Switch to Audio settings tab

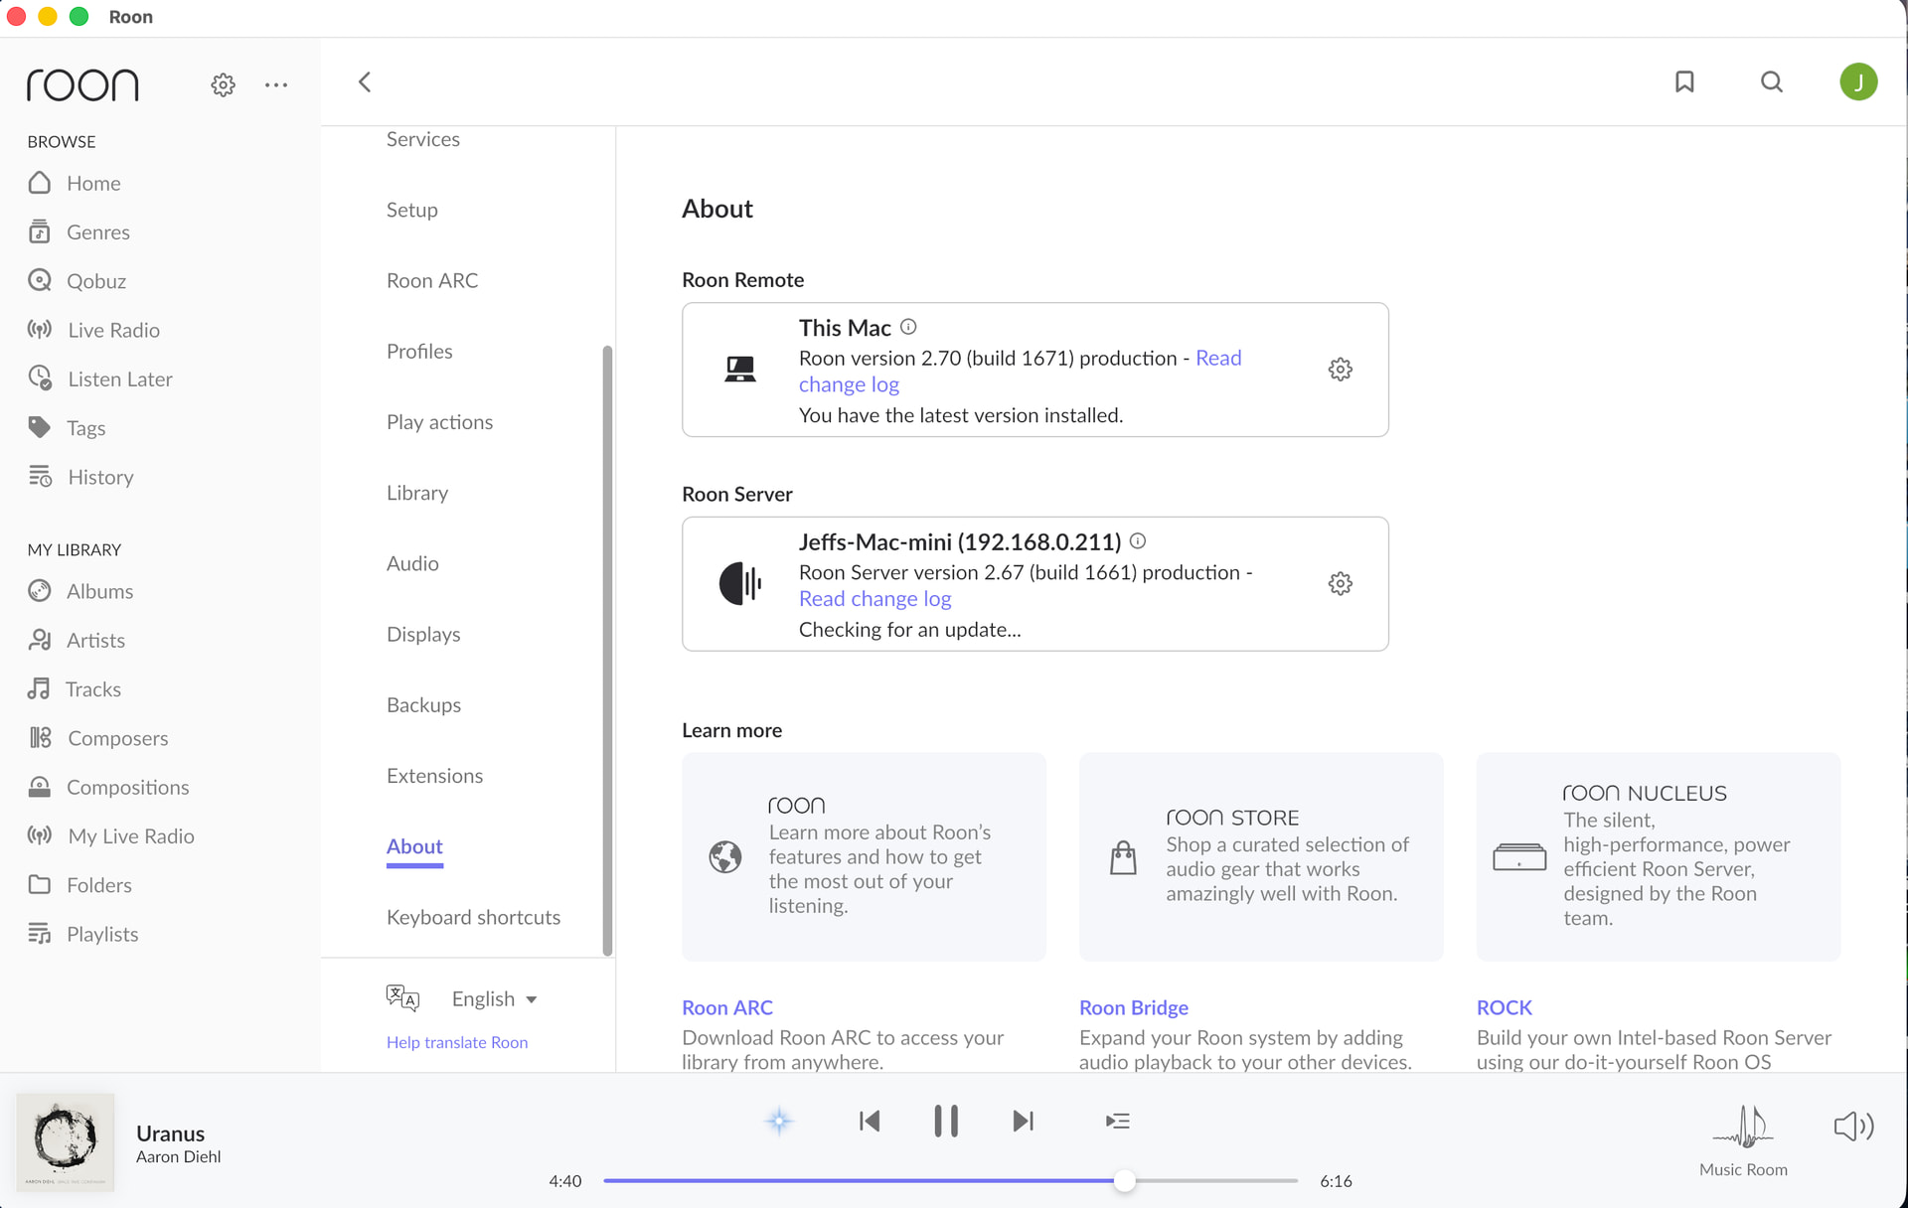click(412, 563)
